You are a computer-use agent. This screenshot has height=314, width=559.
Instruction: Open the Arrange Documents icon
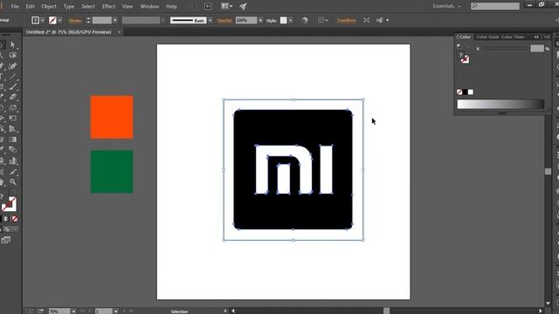pyautogui.click(x=226, y=6)
